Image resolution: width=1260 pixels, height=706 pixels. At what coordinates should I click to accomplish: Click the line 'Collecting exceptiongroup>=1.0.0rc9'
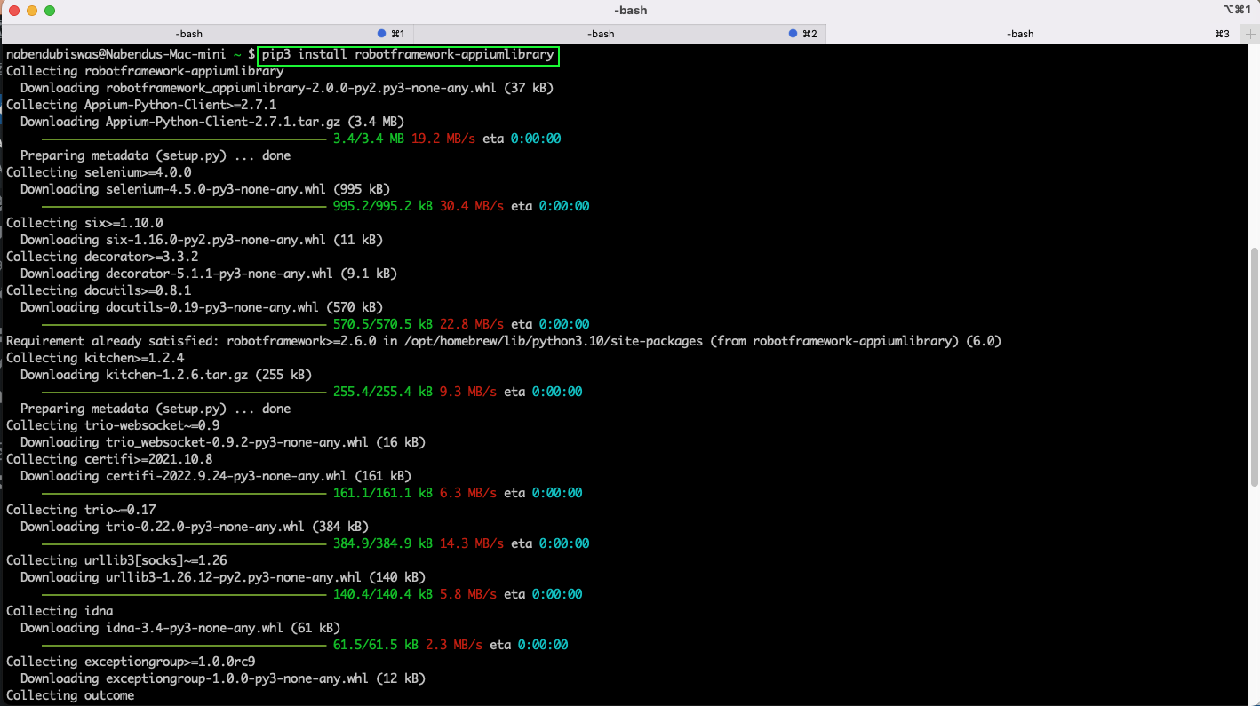[x=131, y=662]
